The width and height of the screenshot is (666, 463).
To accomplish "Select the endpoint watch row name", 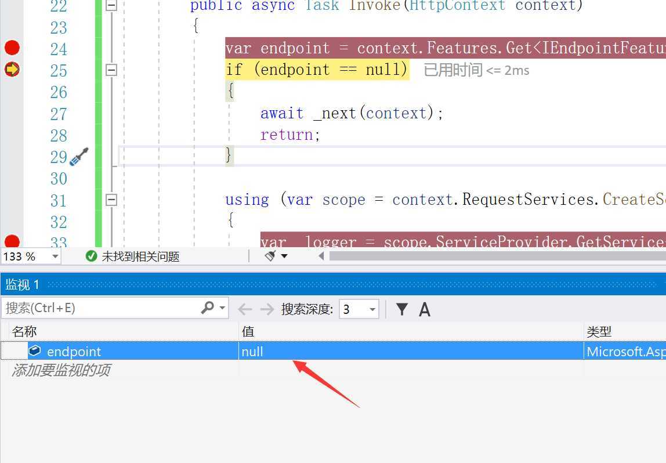I will click(74, 352).
